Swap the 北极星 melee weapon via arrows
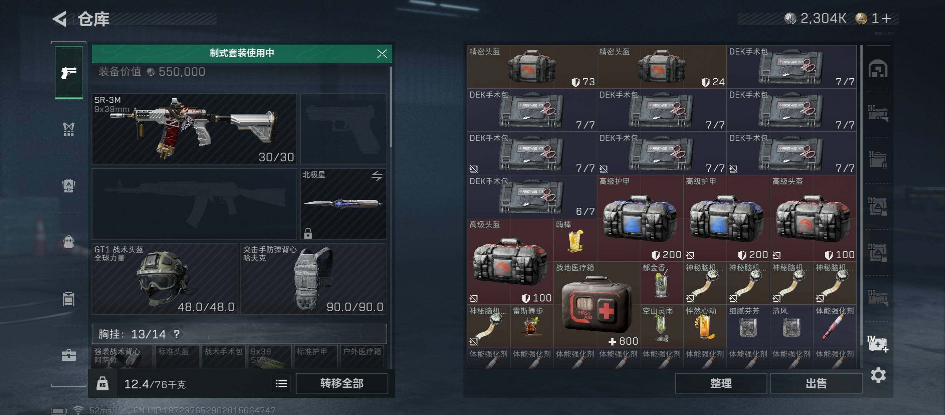The width and height of the screenshot is (945, 415). [377, 176]
